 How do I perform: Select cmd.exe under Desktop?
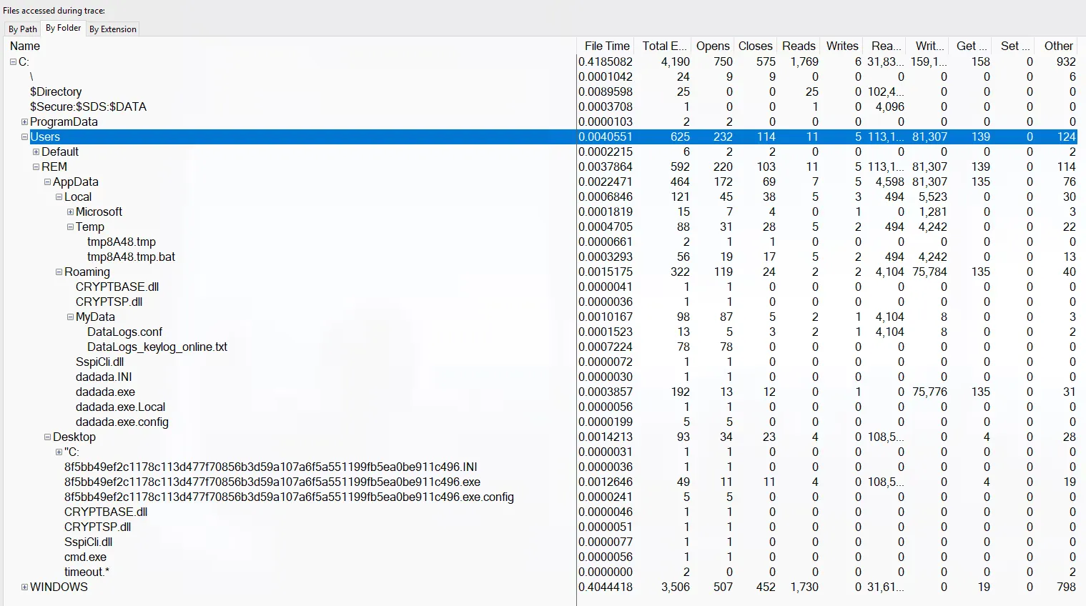pos(85,557)
